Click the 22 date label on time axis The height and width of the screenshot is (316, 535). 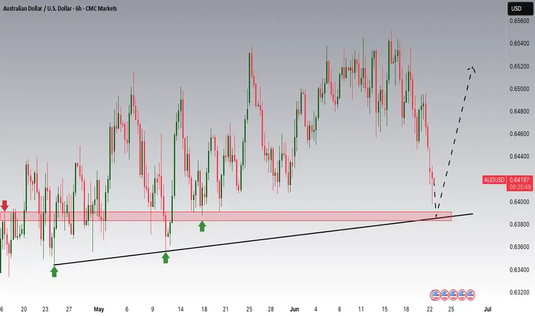429,309
